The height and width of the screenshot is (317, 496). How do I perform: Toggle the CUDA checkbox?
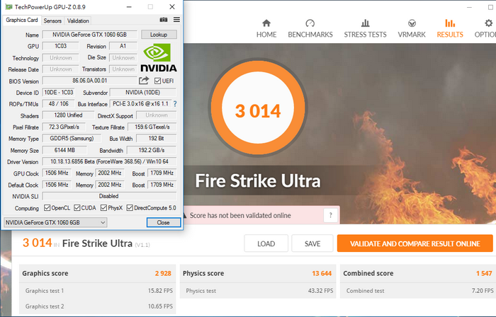coord(77,208)
